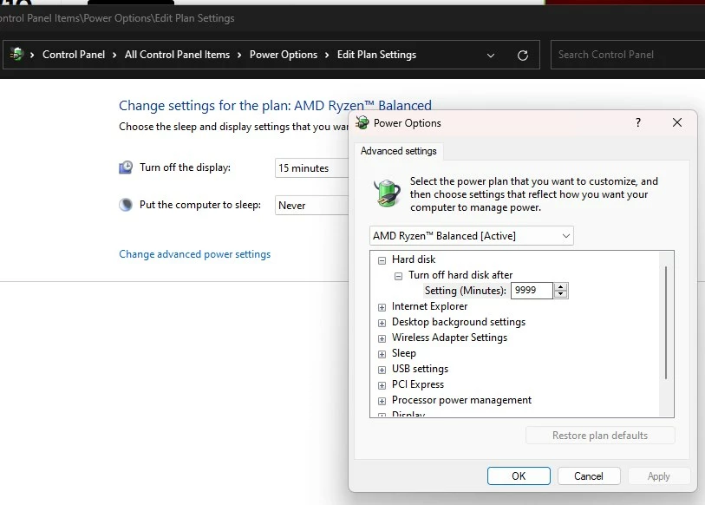Select the Advanced settings tab
705x505 pixels.
398,151
